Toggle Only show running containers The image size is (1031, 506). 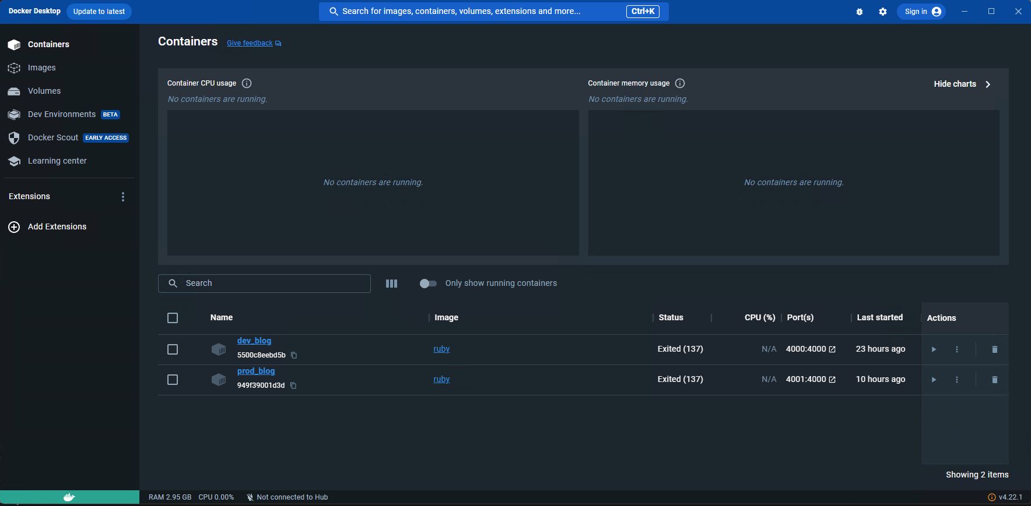[428, 284]
